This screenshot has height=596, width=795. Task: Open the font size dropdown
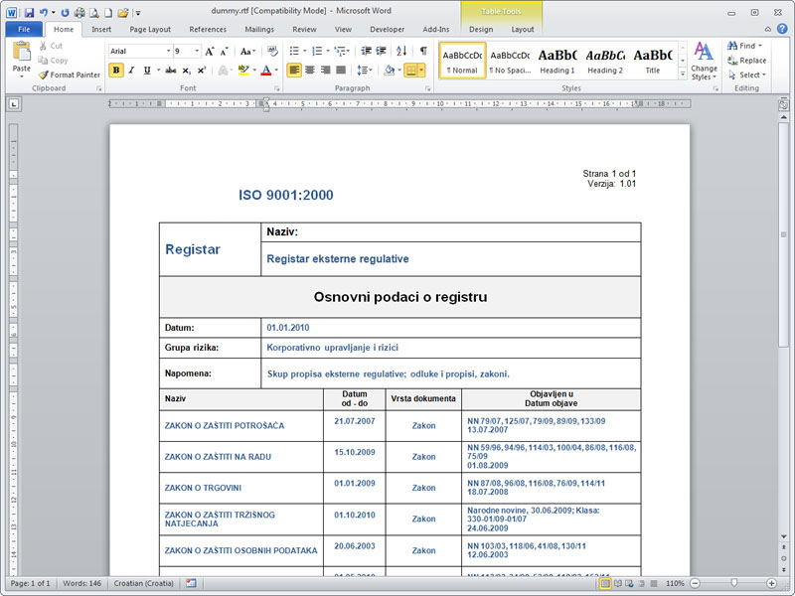(x=197, y=51)
